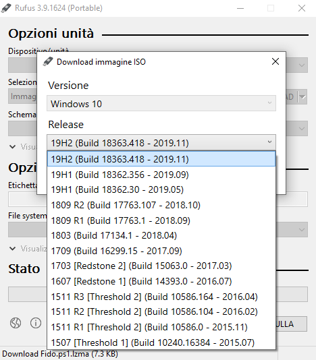Select 1703 Redstone 2 release
The width and height of the screenshot is (316, 360).
click(161, 266)
